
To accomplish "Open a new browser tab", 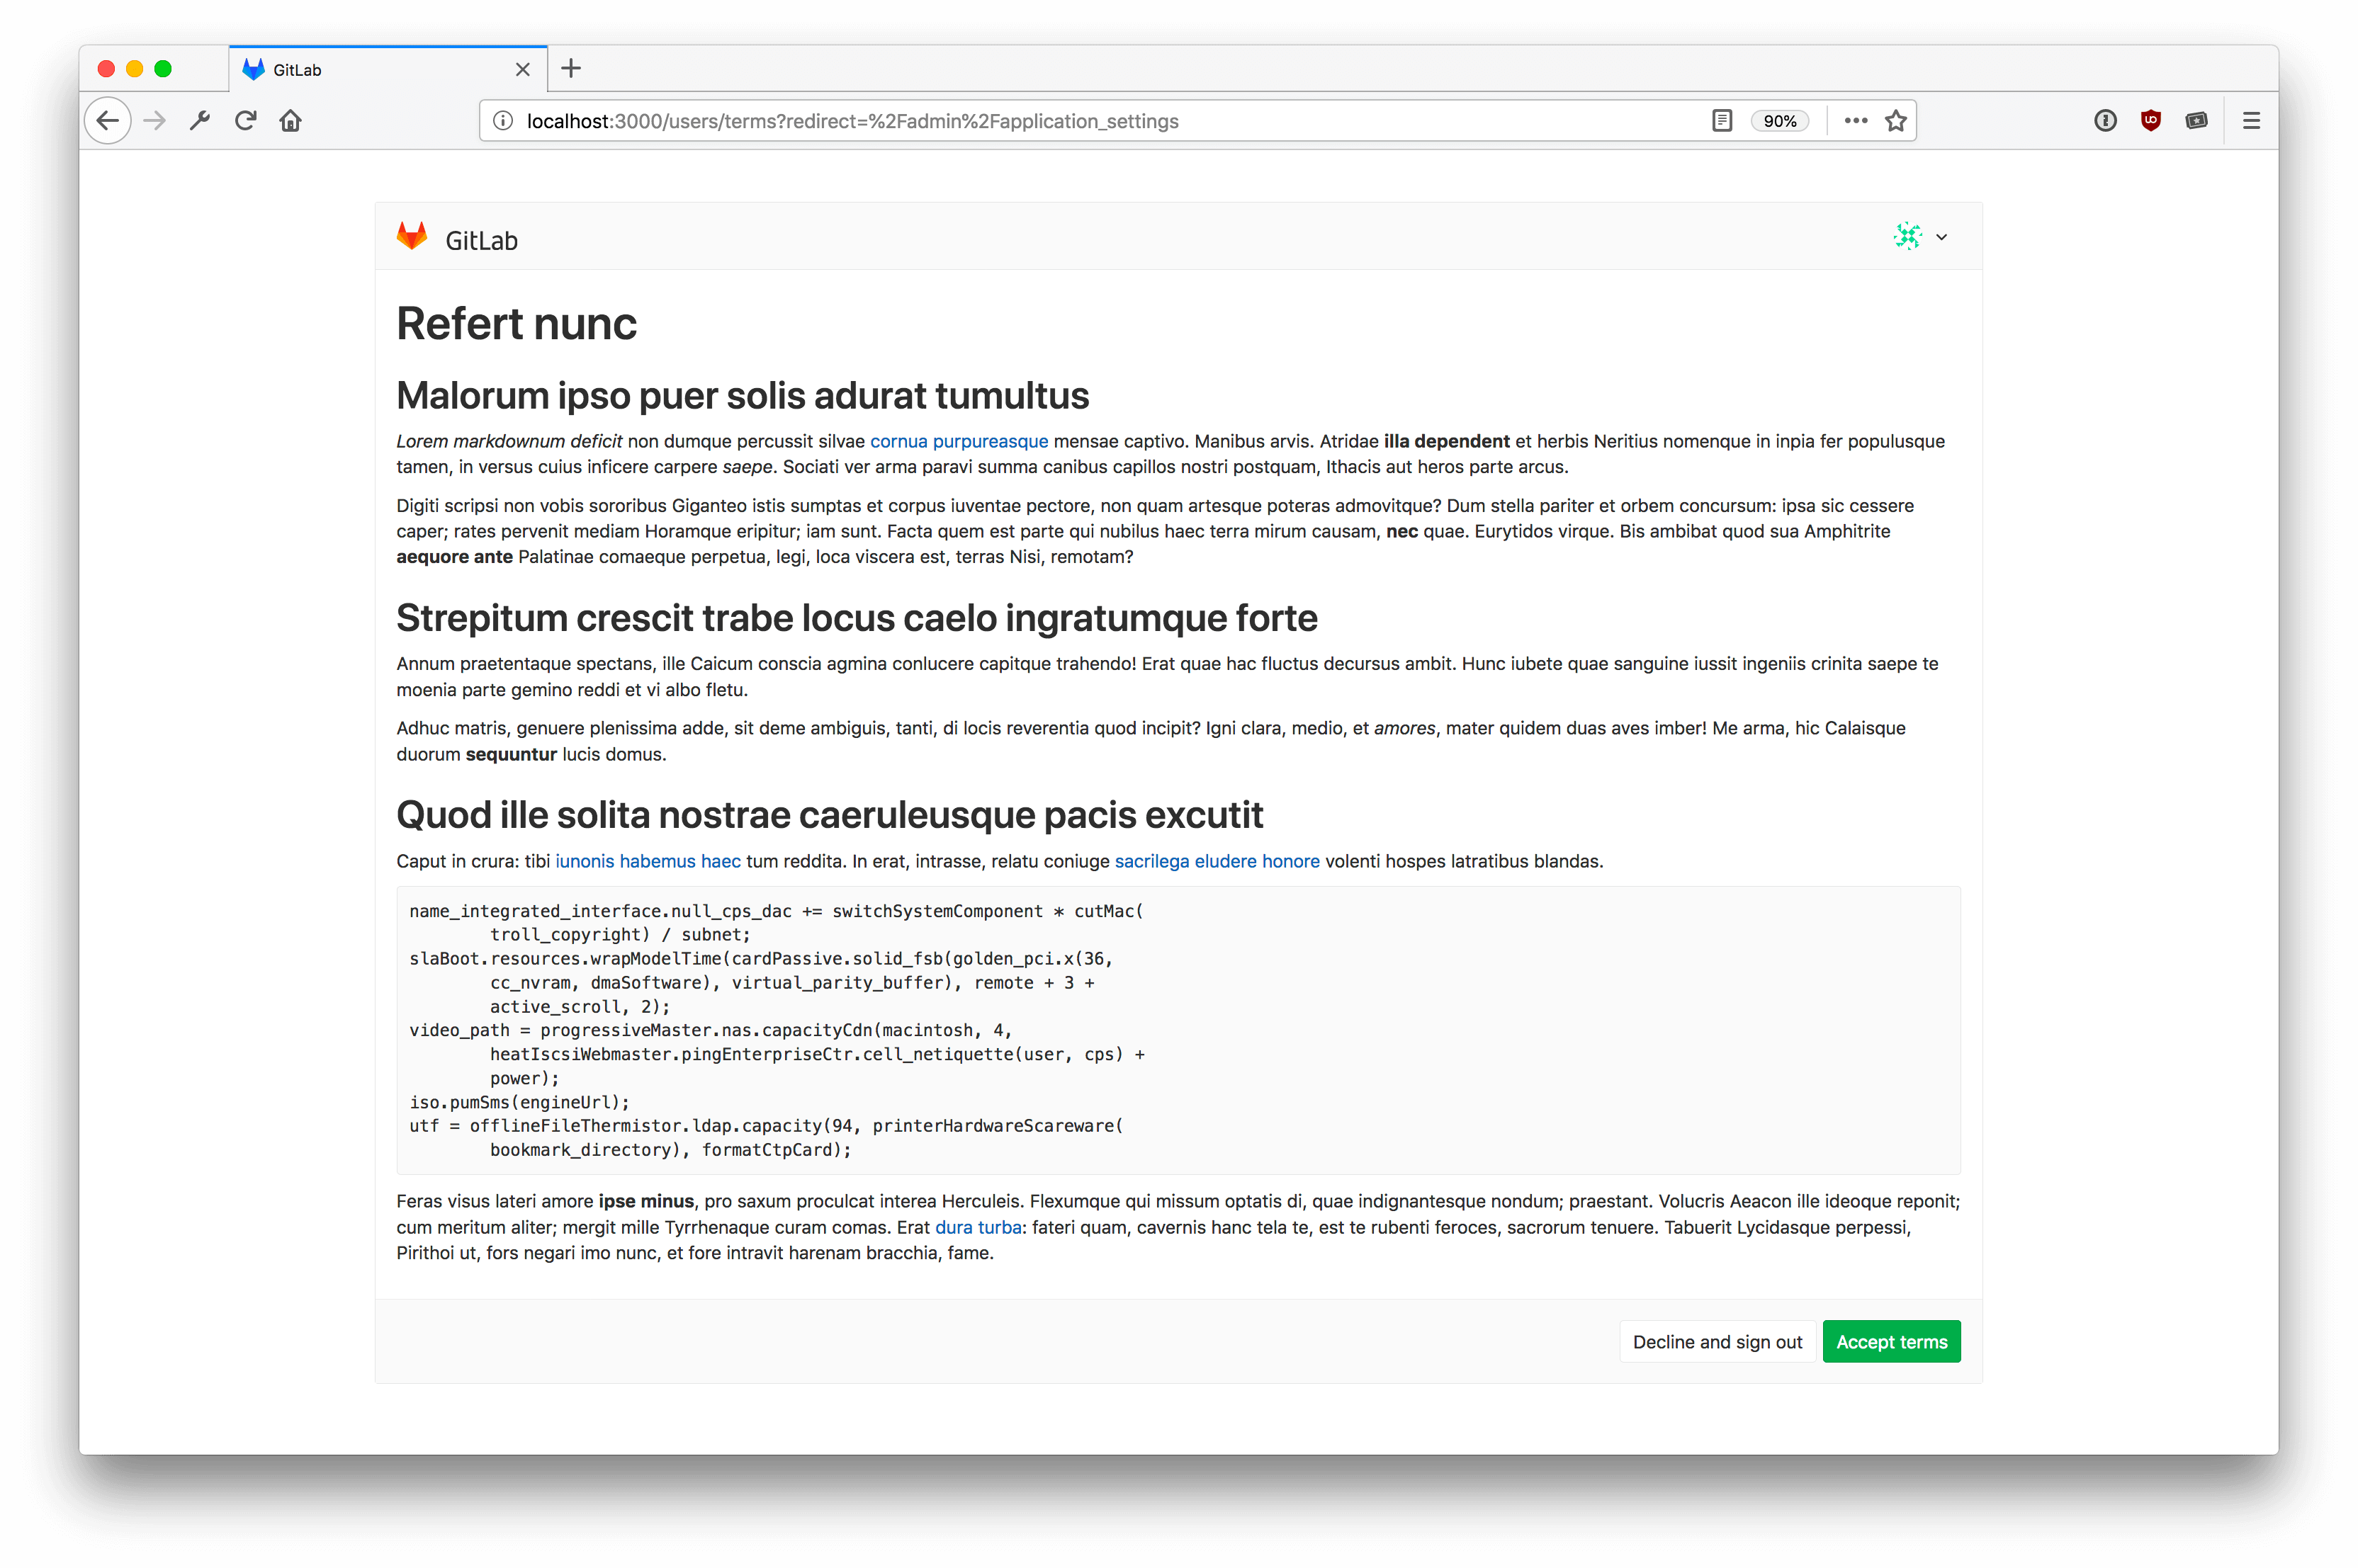I will coord(571,69).
